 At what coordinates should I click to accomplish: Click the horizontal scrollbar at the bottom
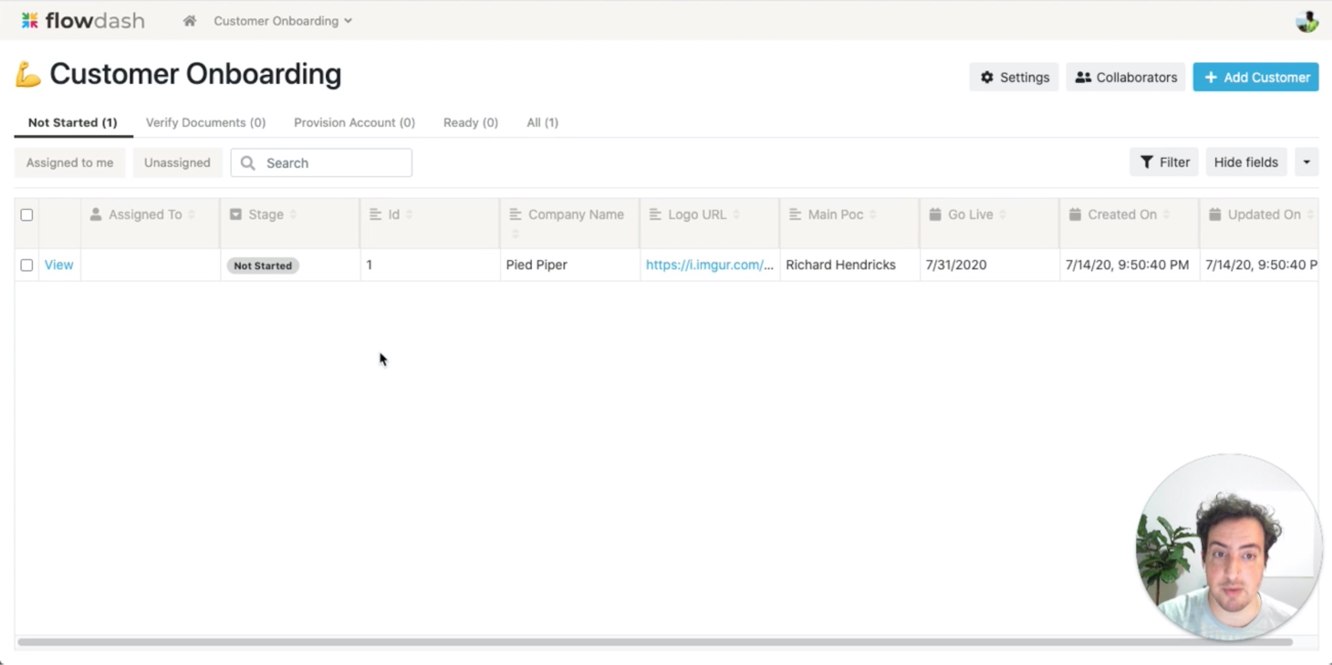(x=654, y=642)
